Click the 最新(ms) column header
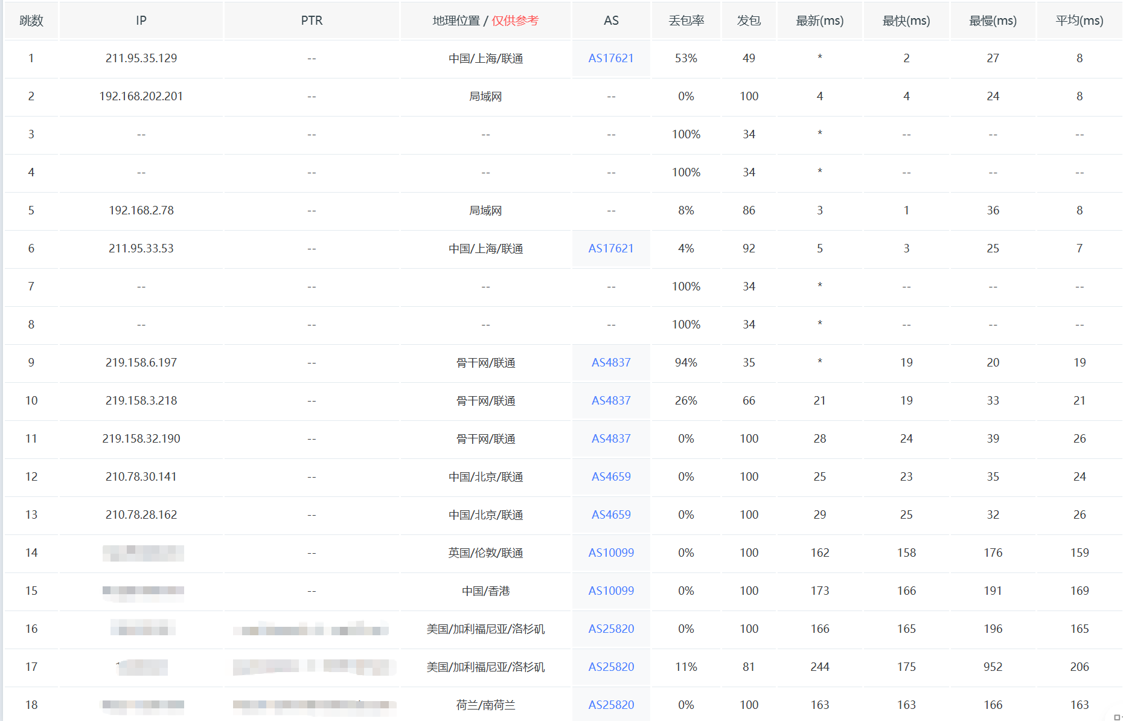Image resolution: width=1123 pixels, height=721 pixels. click(820, 21)
